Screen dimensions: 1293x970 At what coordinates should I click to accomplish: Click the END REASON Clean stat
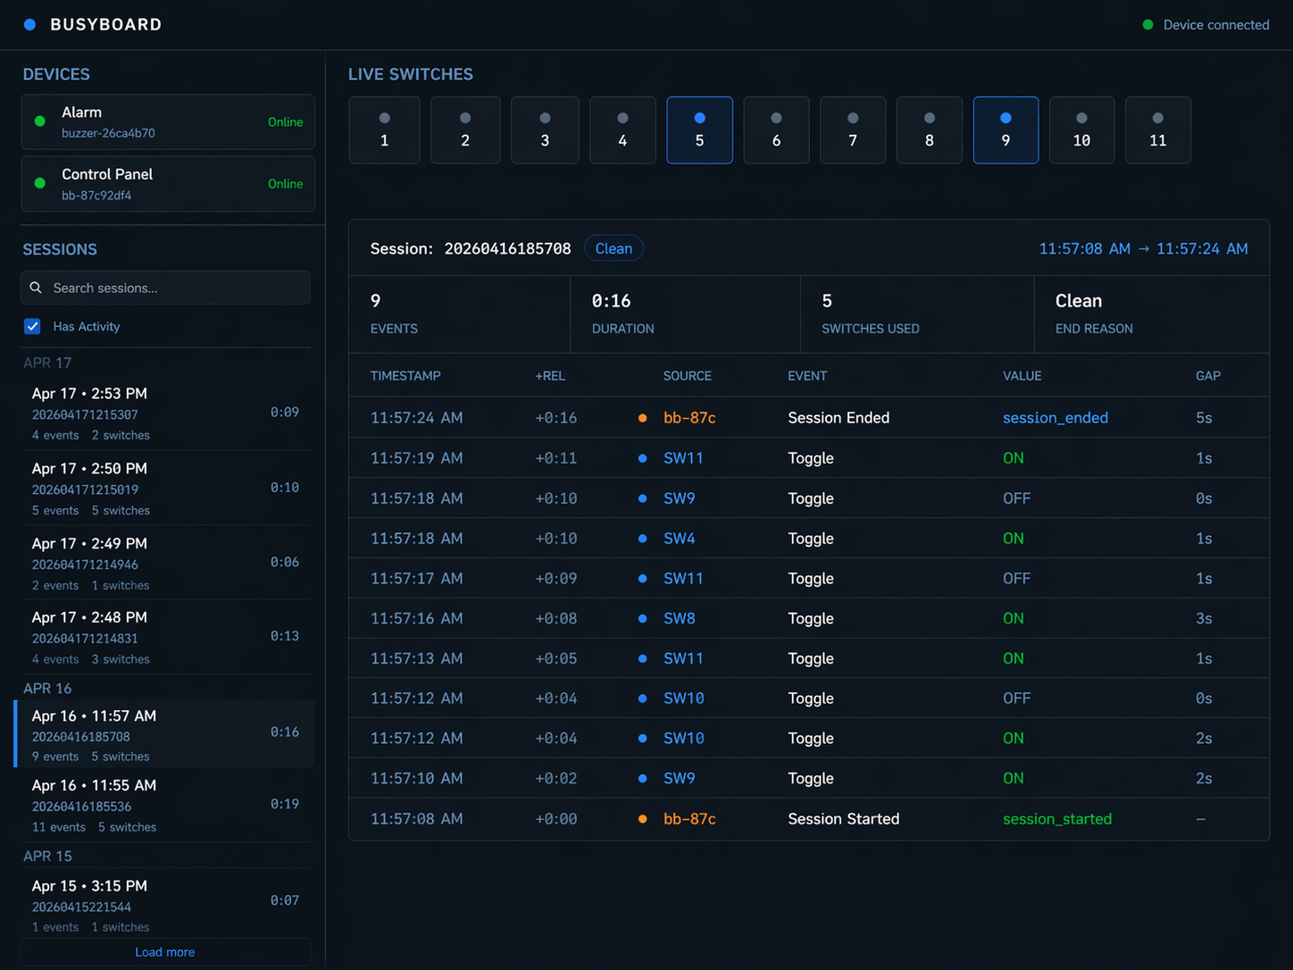point(1152,314)
